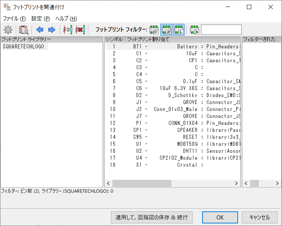The height and width of the screenshot is (226, 282).
Task: Go to next unassociated symbol, right arrow
Action: click(52, 30)
